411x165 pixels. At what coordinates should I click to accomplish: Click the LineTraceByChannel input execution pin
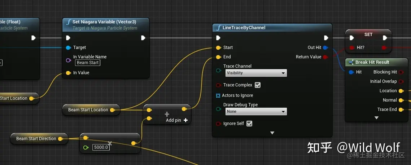[x=218, y=38]
